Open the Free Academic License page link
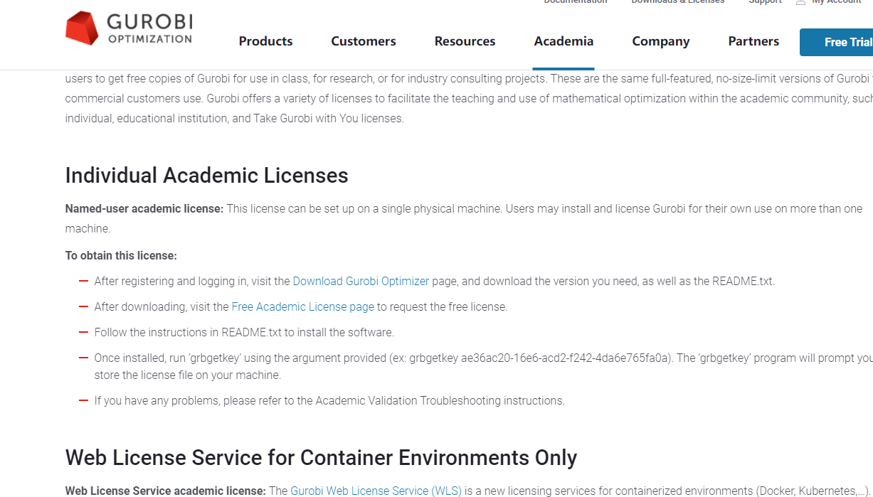 (x=302, y=306)
